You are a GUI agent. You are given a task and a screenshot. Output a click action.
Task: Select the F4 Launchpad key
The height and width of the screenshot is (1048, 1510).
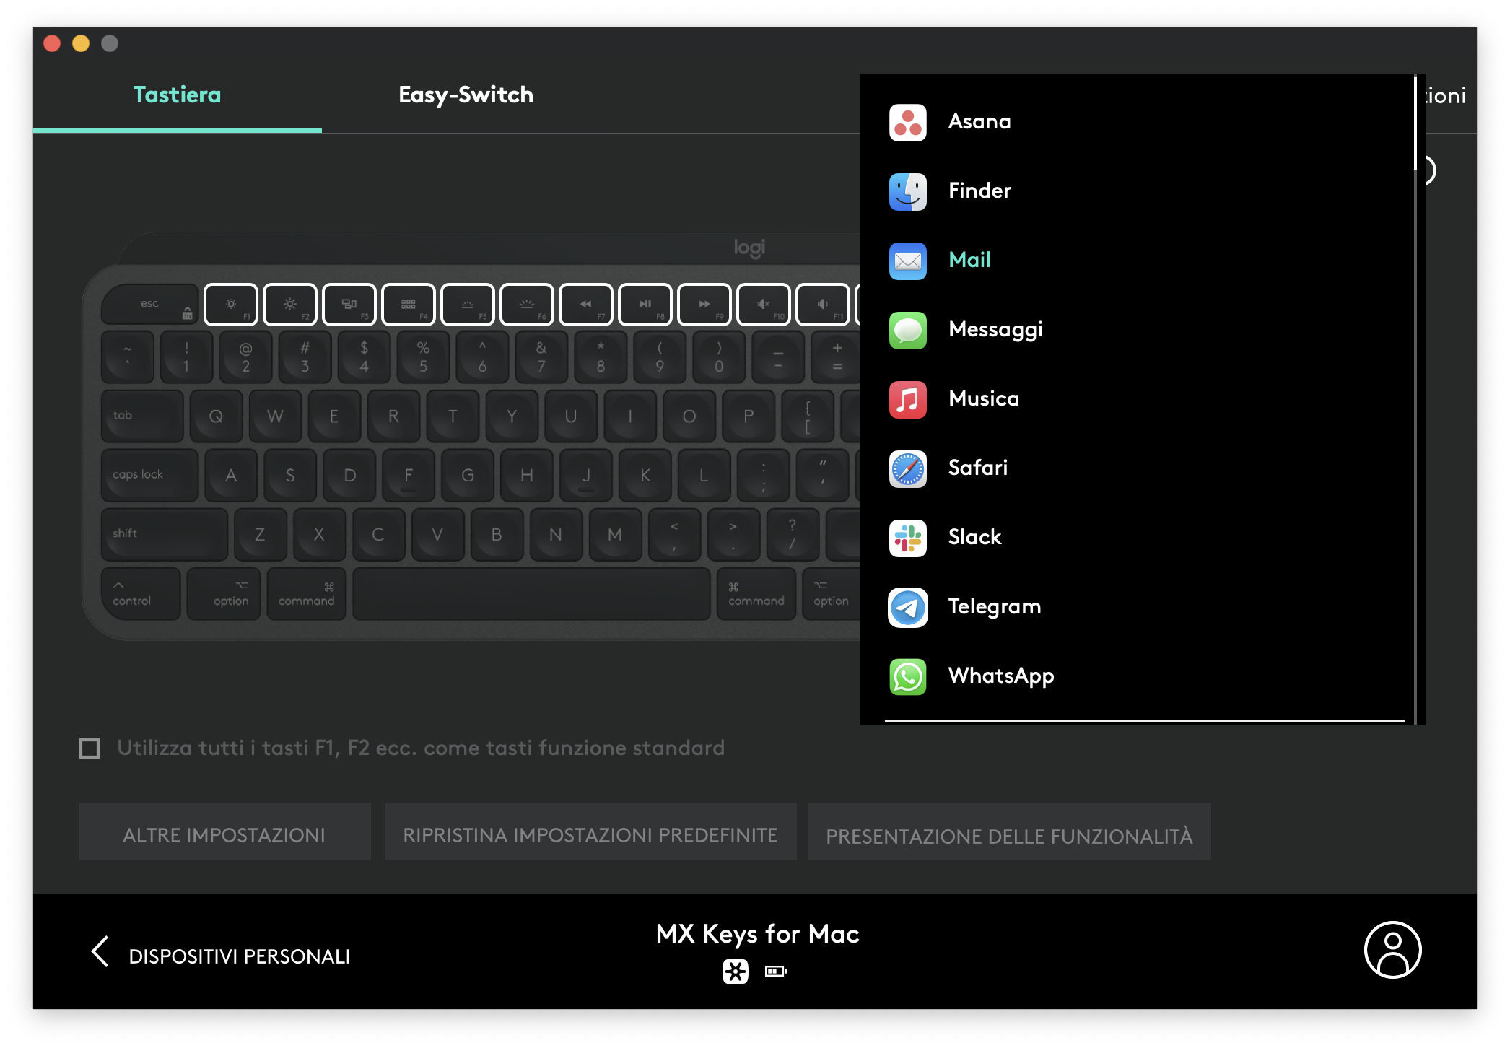409,305
